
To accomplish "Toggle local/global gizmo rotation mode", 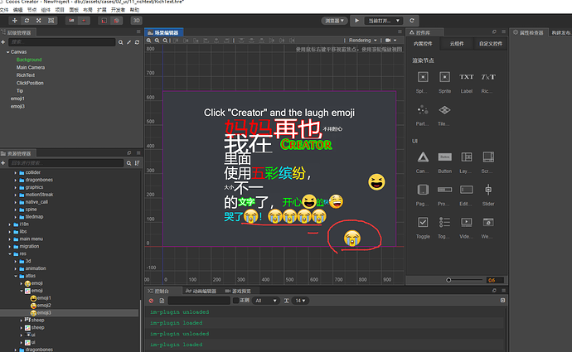I will click(84, 21).
